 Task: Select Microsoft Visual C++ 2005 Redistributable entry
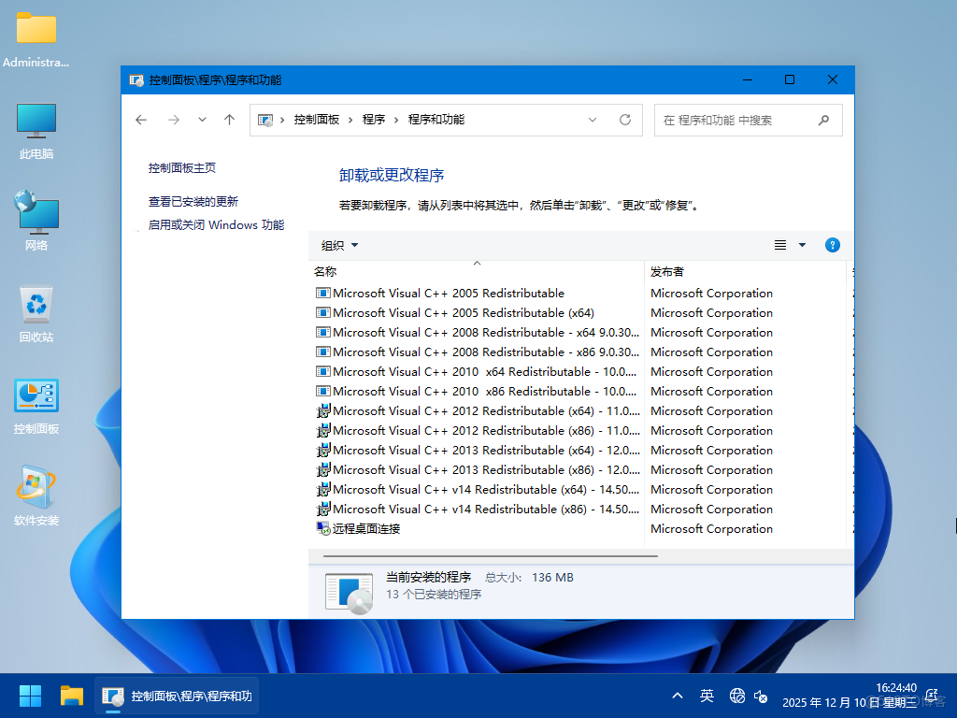pyautogui.click(x=447, y=293)
